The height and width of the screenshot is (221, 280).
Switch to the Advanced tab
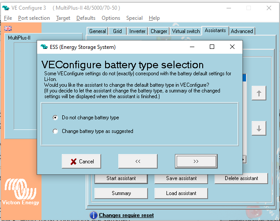click(x=242, y=31)
